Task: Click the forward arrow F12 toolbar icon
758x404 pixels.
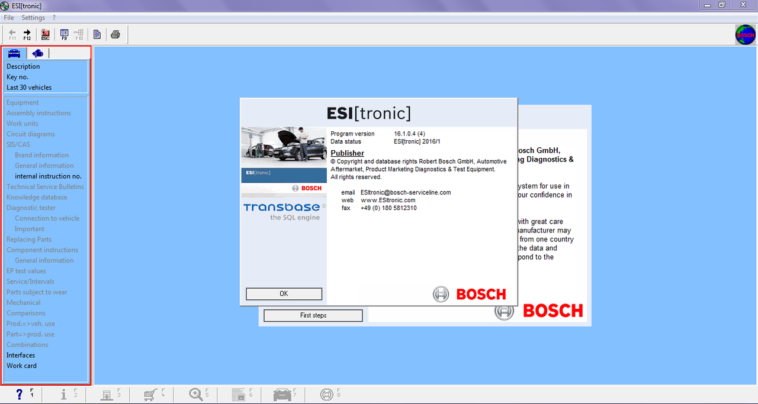Action: (x=27, y=34)
